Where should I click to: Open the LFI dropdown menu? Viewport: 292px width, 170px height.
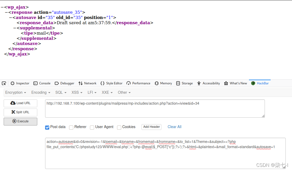pyautogui.click(x=92, y=92)
